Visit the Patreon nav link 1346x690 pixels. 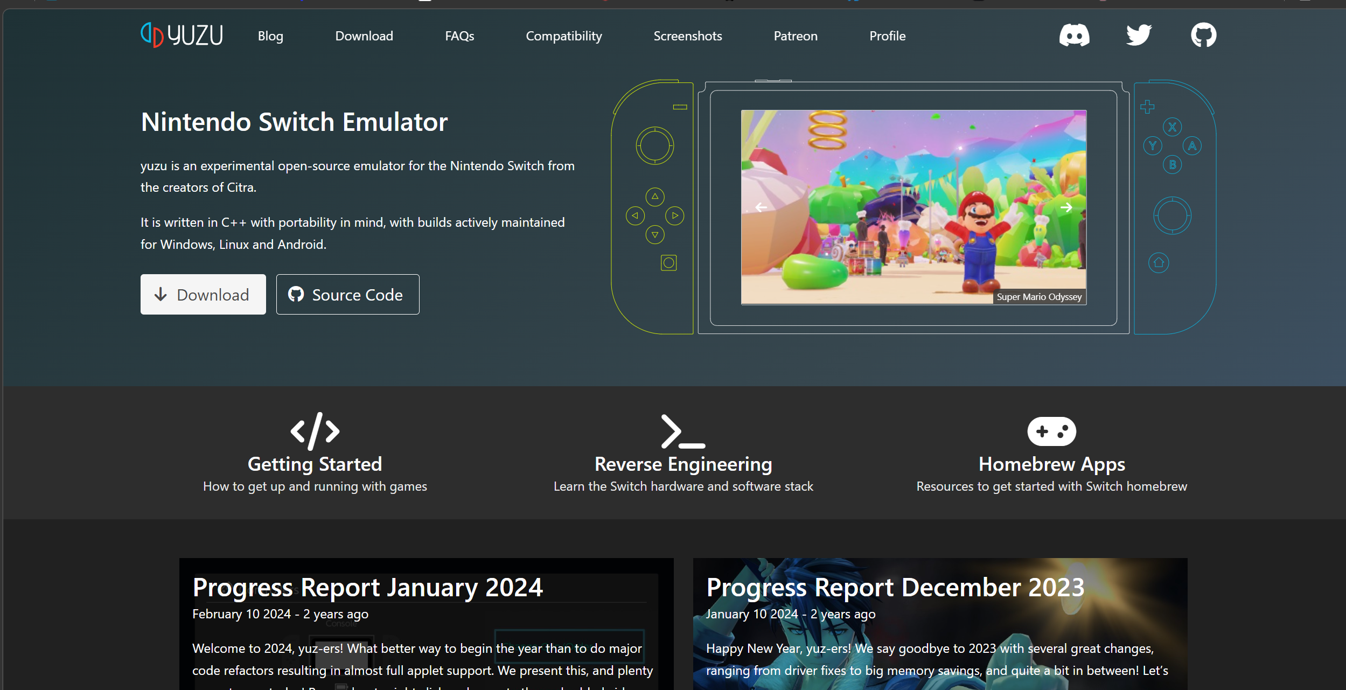(795, 36)
